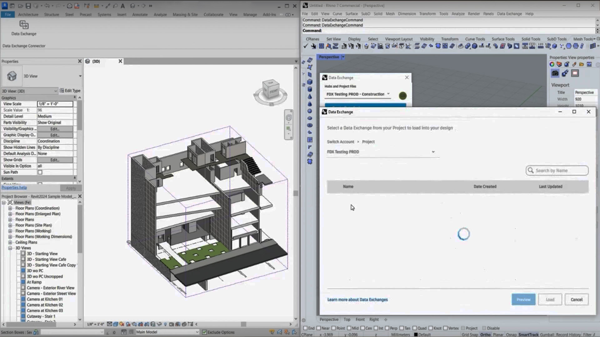Screen dimensions: 600x337
Task: Click Revit zoom region icon in navigation bar
Action: [x=289, y=129]
